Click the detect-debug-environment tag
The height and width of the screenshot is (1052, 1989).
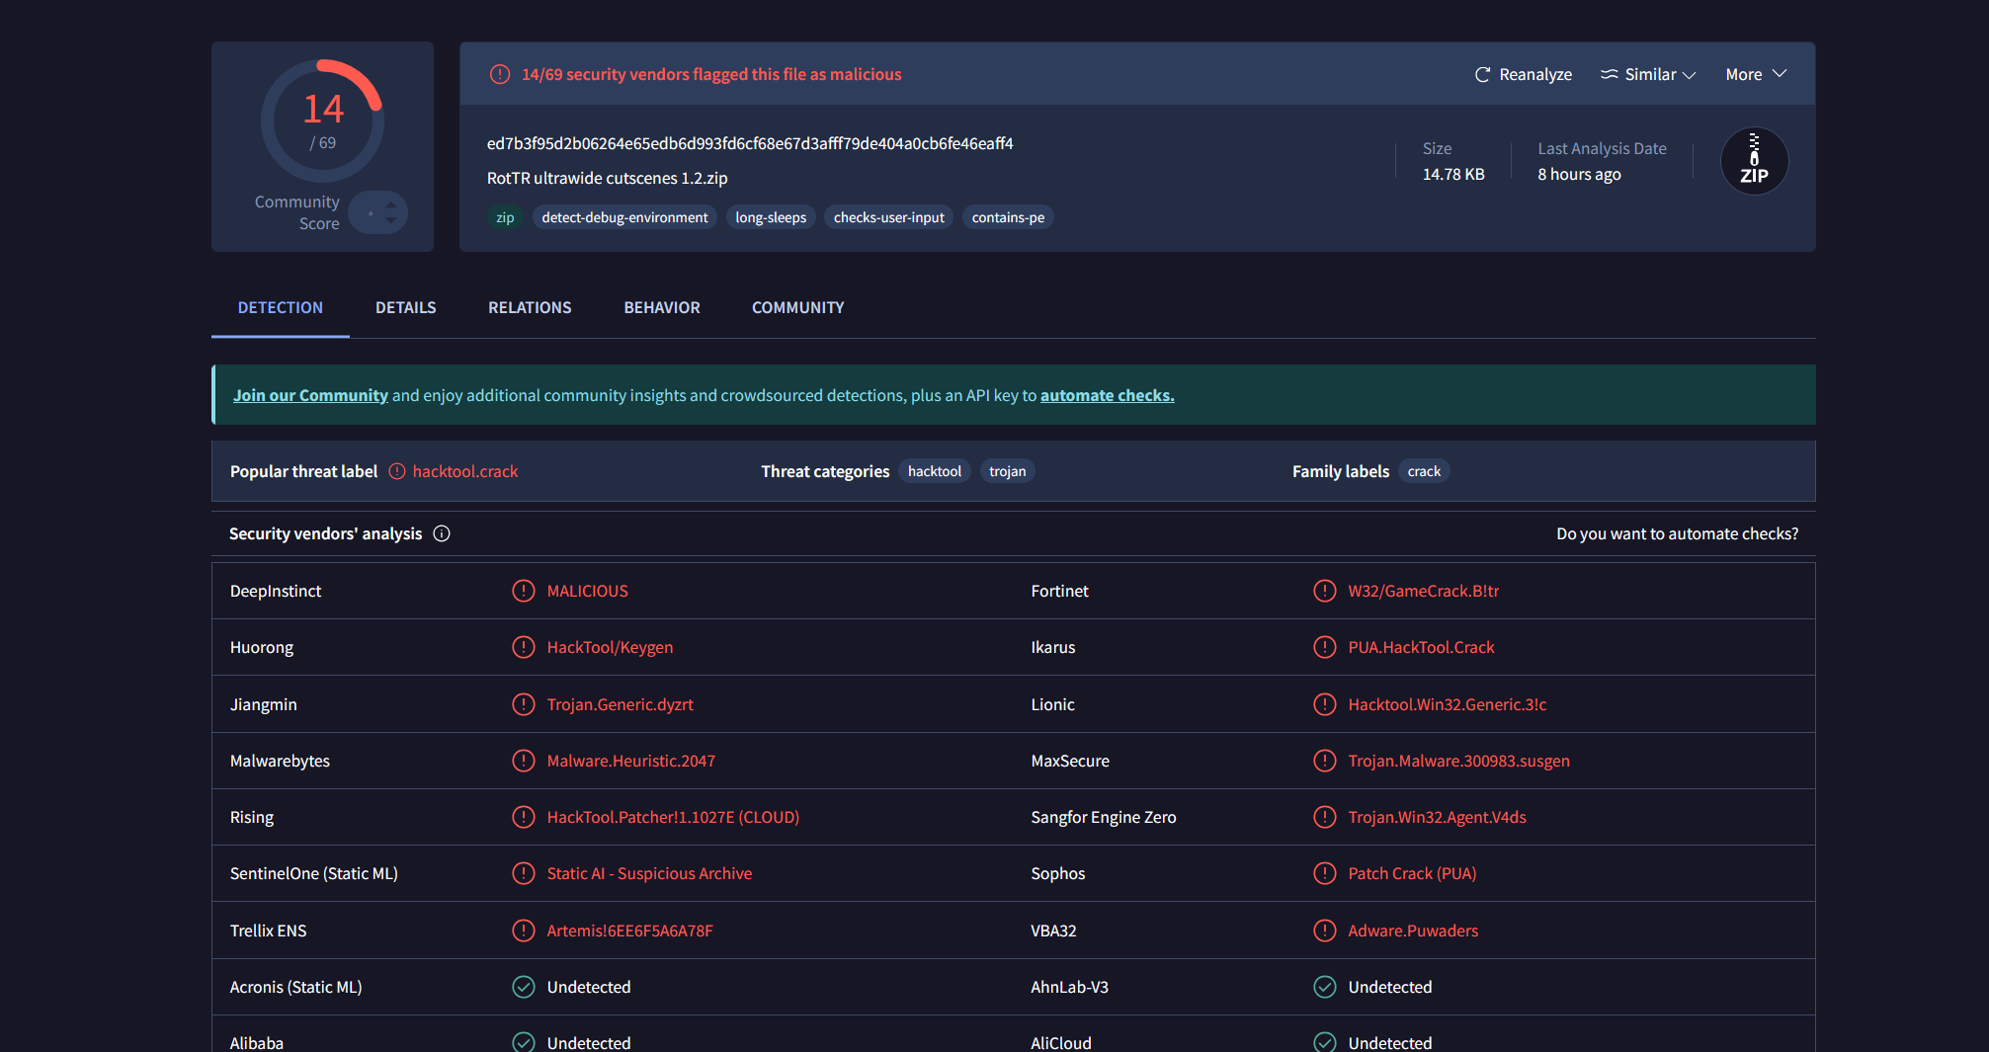pos(624,217)
